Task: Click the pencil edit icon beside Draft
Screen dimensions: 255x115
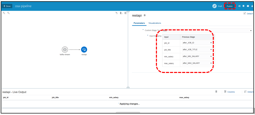Action: pyautogui.click(x=215, y=6)
